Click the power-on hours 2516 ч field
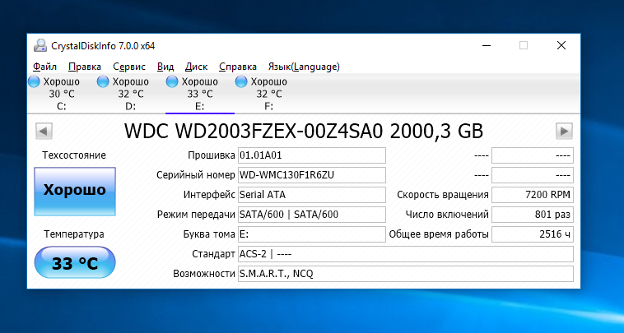Screen dimensions: 624x333 pos(533,234)
